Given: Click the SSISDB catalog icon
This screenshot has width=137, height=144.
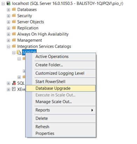Looking at the screenshot, I should pyautogui.click(x=19, y=52).
